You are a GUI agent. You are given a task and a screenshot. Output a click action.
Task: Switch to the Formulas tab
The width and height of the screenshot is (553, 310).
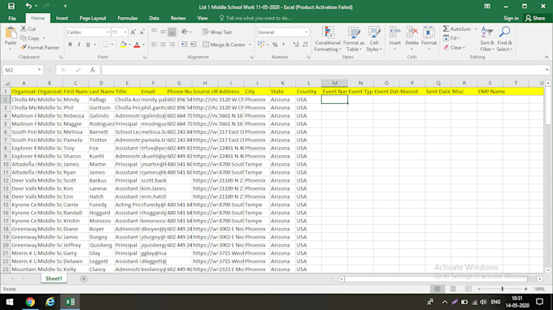coord(128,19)
